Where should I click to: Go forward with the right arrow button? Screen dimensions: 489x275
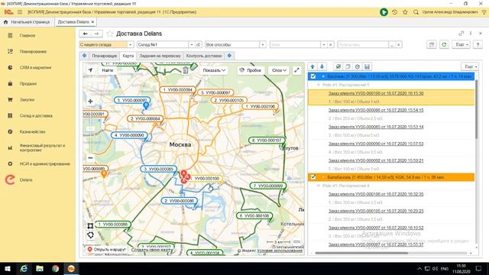(97, 34)
